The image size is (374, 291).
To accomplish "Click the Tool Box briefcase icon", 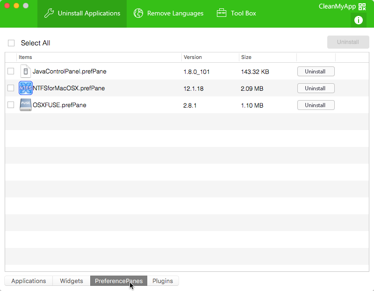I will pyautogui.click(x=222, y=14).
